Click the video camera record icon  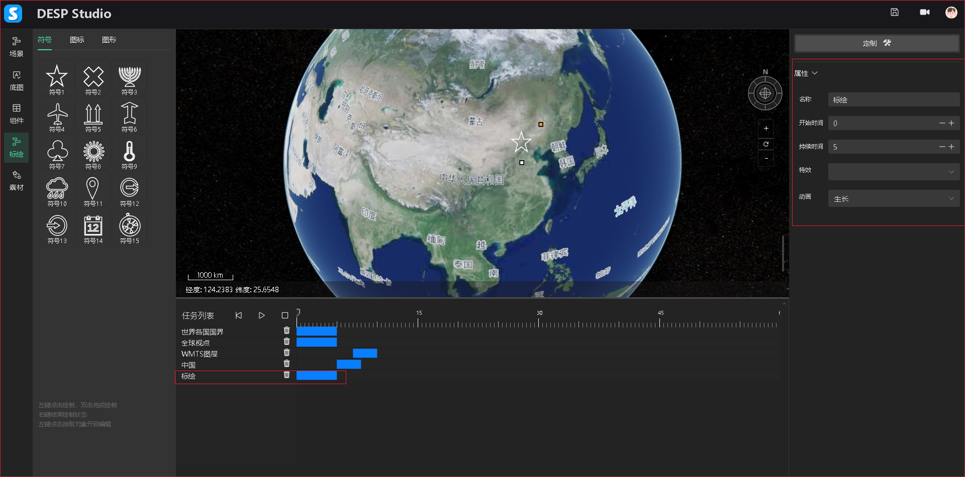[x=924, y=13]
